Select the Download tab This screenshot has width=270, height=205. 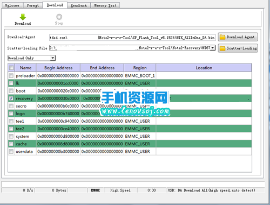coord(55,5)
